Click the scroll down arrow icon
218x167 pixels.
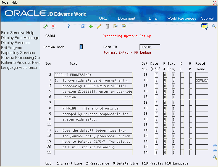(x=215, y=151)
